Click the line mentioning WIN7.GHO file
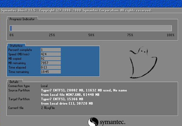Image resolution: width=182 pixels, height=126 pixels. point(70,95)
